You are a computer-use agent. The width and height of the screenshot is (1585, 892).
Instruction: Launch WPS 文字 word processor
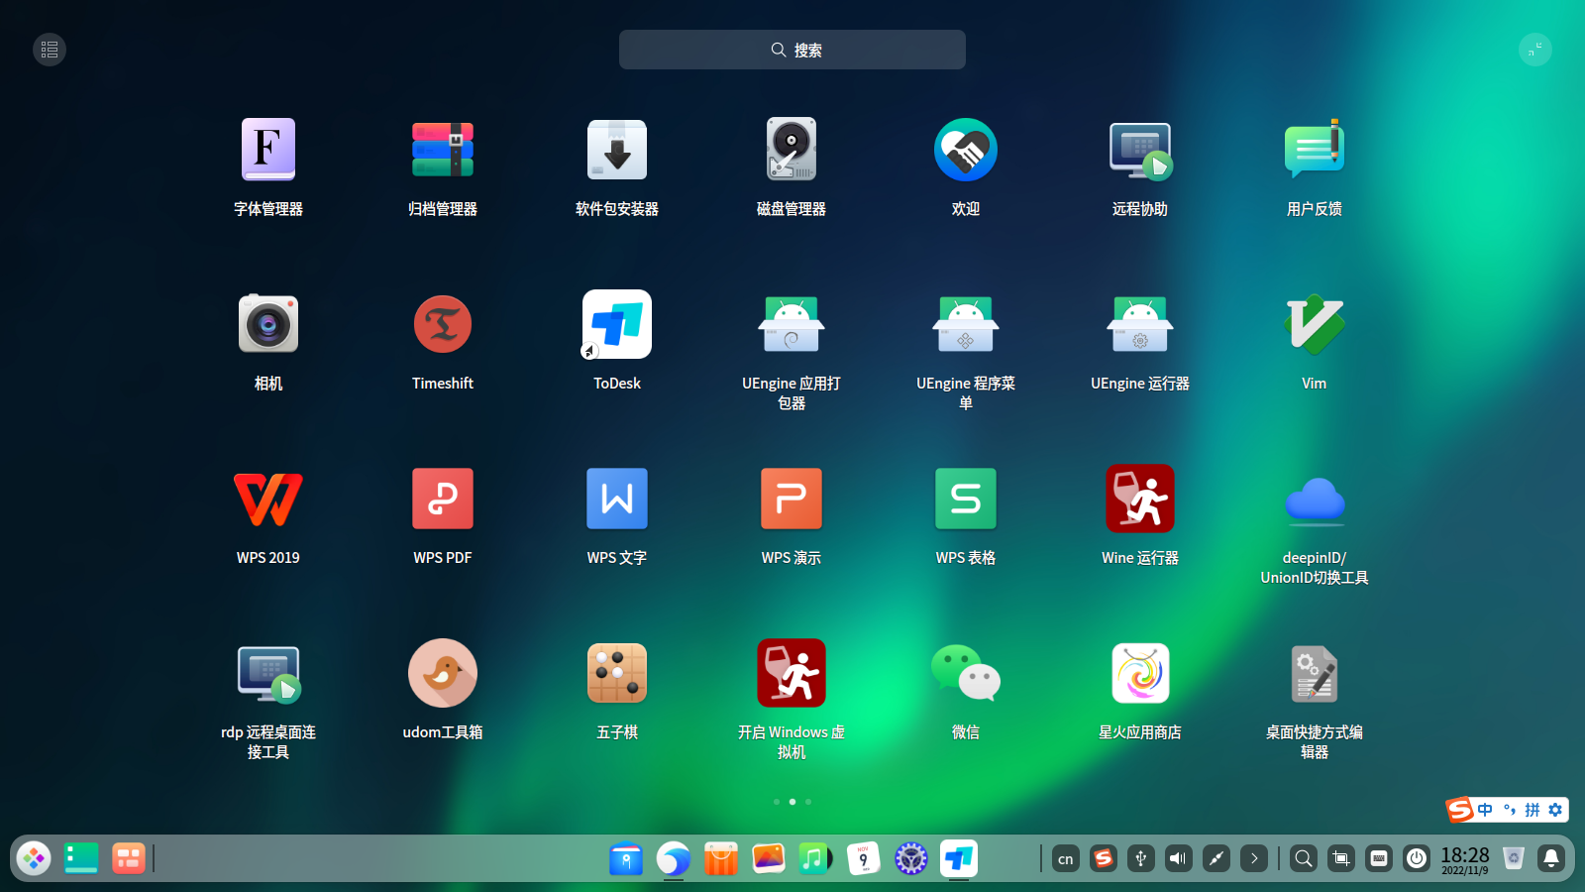[x=617, y=499]
